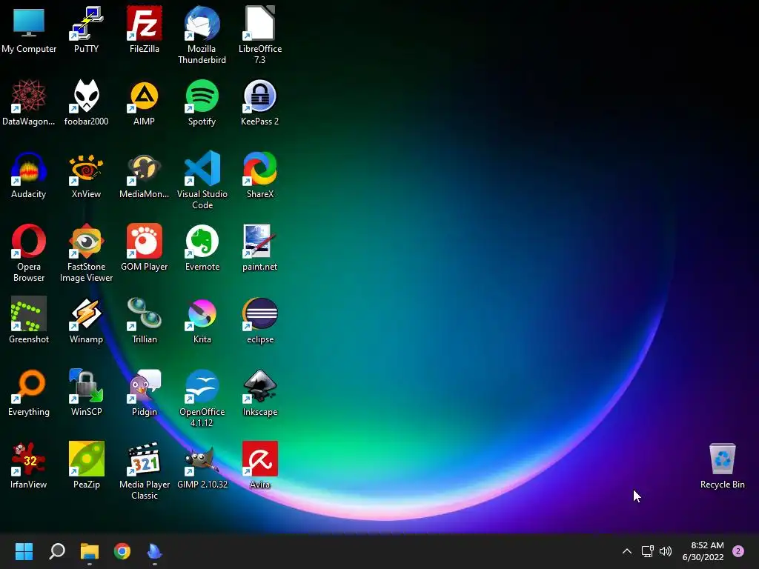Select the Greenshot desktop shortcut
Viewport: 759px width, 569px height.
click(29, 320)
